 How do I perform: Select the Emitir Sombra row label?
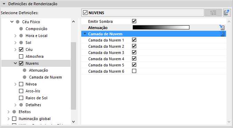(x=101, y=21)
